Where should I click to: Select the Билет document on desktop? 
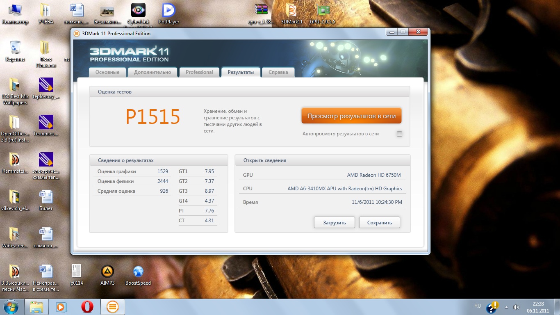coord(46,200)
